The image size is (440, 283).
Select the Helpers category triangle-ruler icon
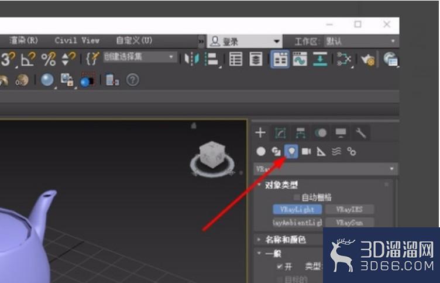tap(321, 152)
